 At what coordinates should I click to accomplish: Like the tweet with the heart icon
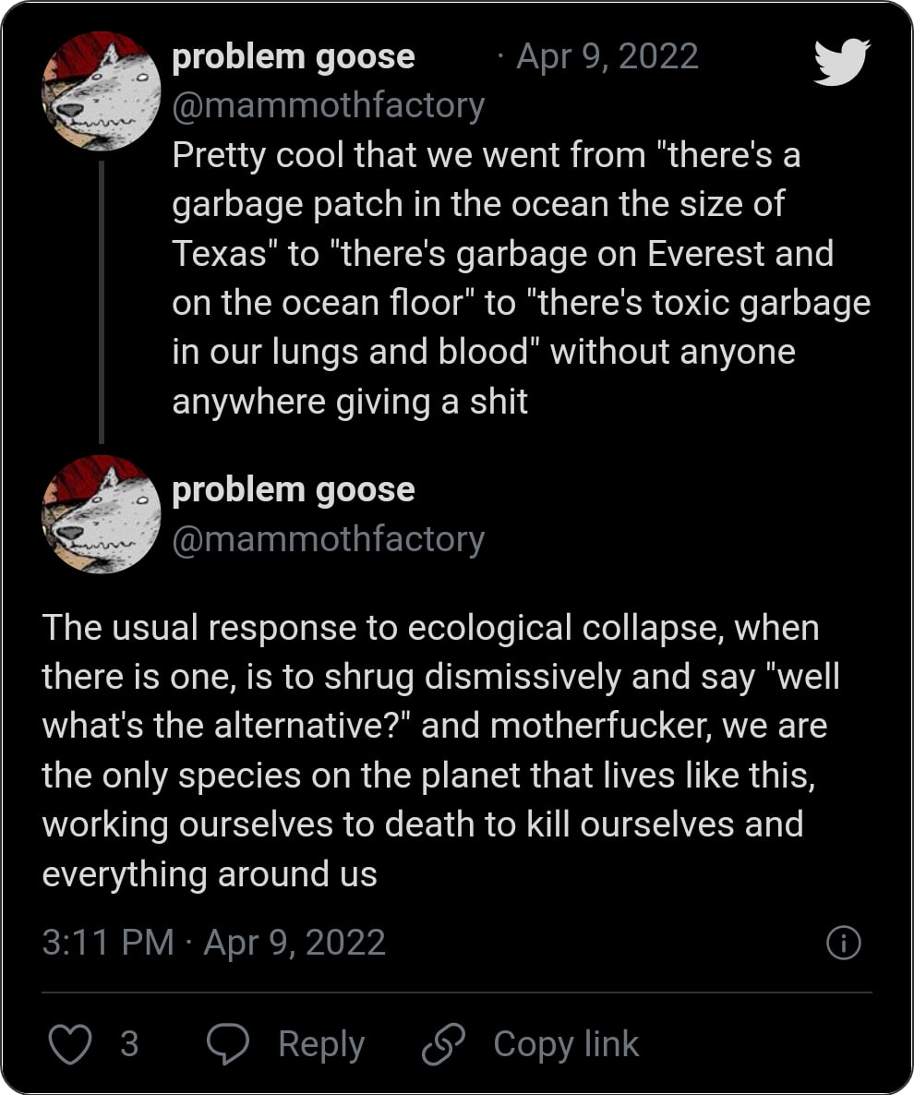[x=68, y=1043]
